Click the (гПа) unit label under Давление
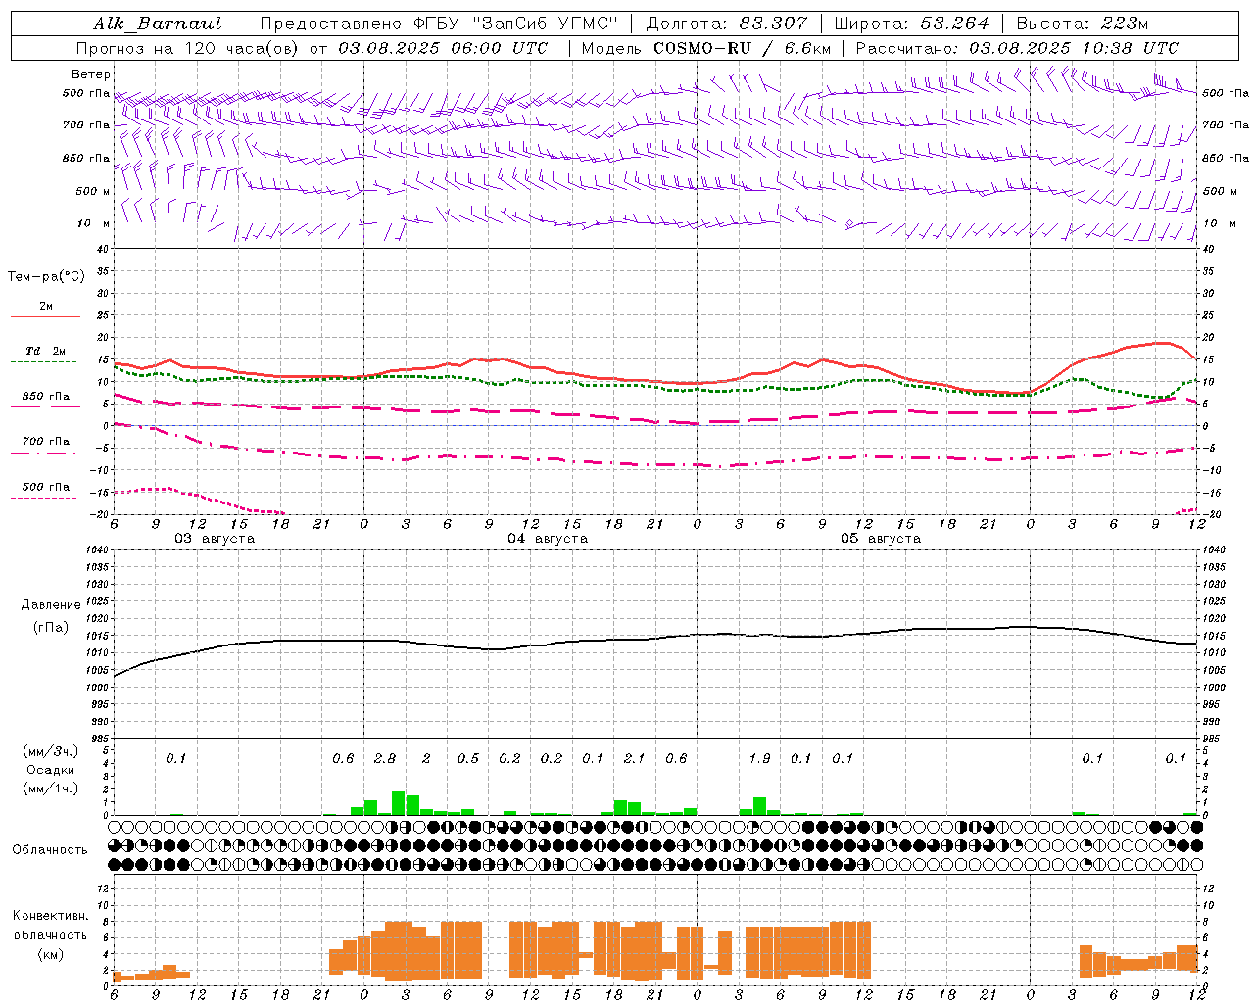Screen dimensions: 1254x1003 [x=51, y=628]
